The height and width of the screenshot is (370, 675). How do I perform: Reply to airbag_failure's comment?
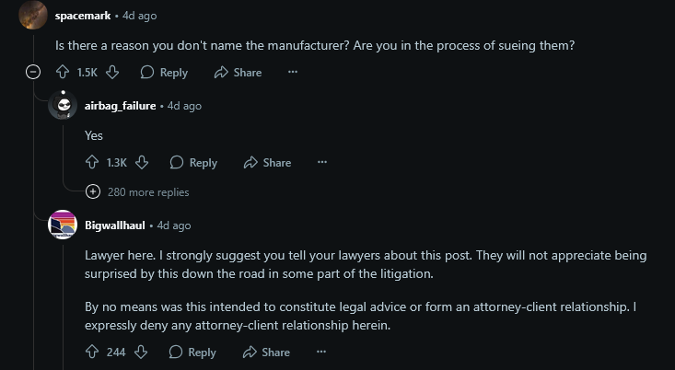click(x=193, y=163)
